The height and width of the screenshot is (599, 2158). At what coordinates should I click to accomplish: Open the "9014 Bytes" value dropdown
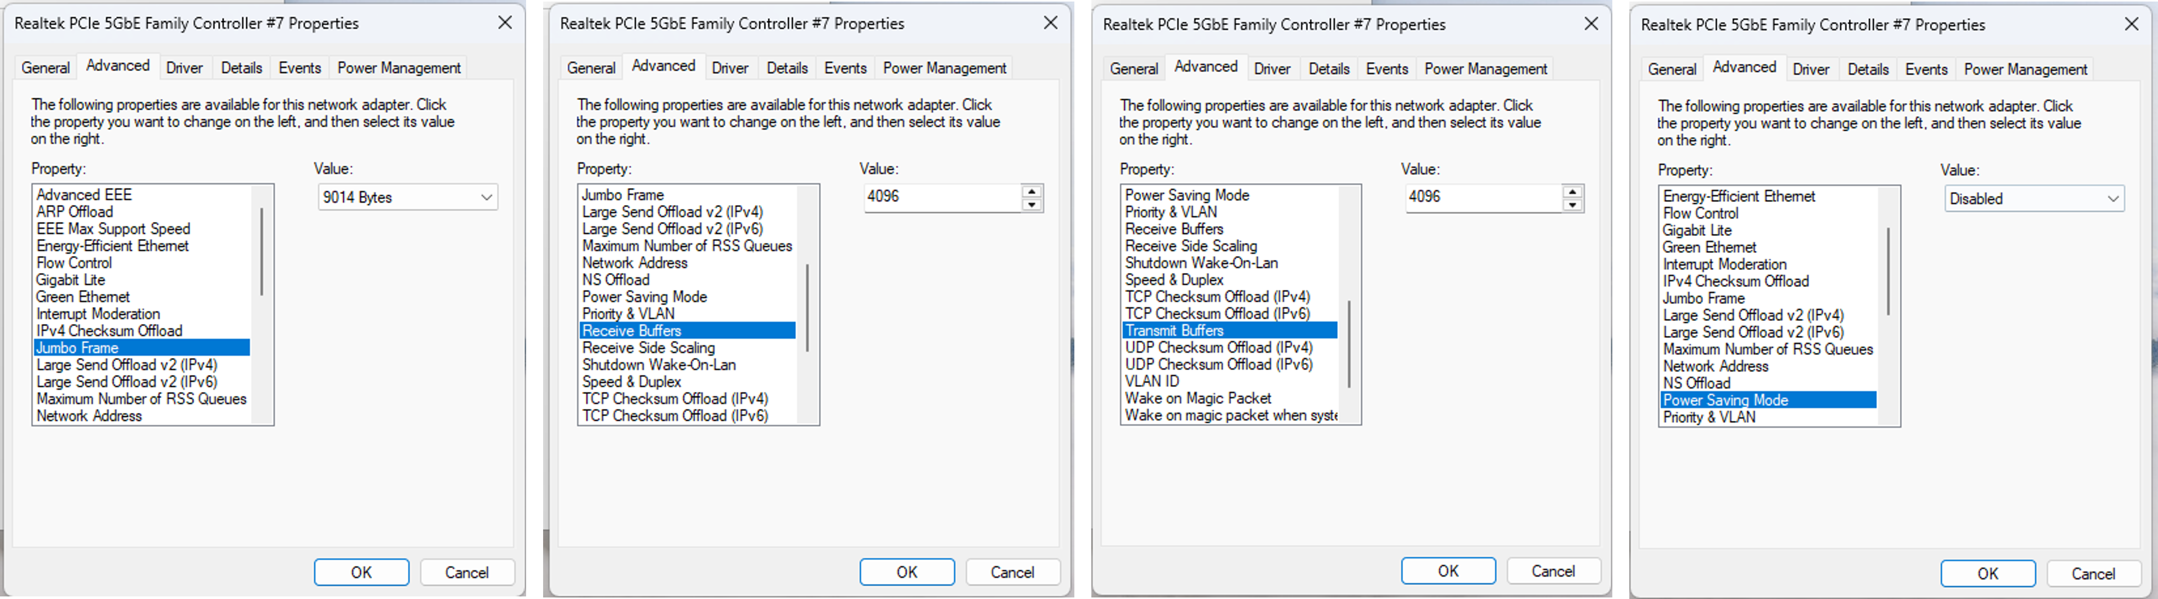(x=407, y=198)
